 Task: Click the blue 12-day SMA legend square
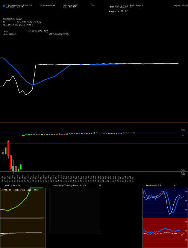pyautogui.click(x=4, y=6)
